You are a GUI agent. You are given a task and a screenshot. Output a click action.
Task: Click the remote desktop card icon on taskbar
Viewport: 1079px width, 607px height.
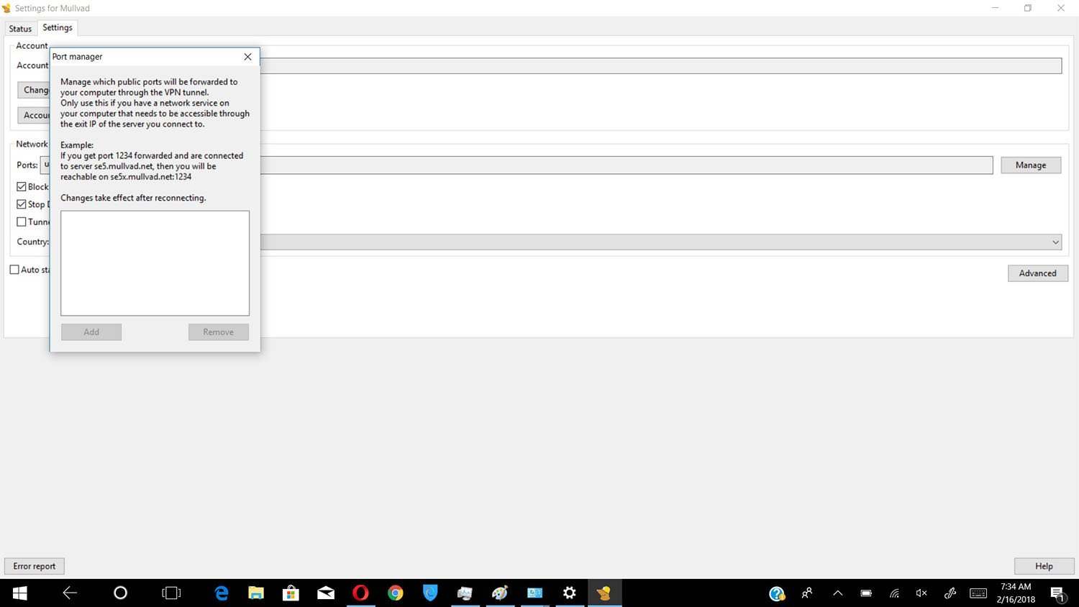click(x=534, y=593)
